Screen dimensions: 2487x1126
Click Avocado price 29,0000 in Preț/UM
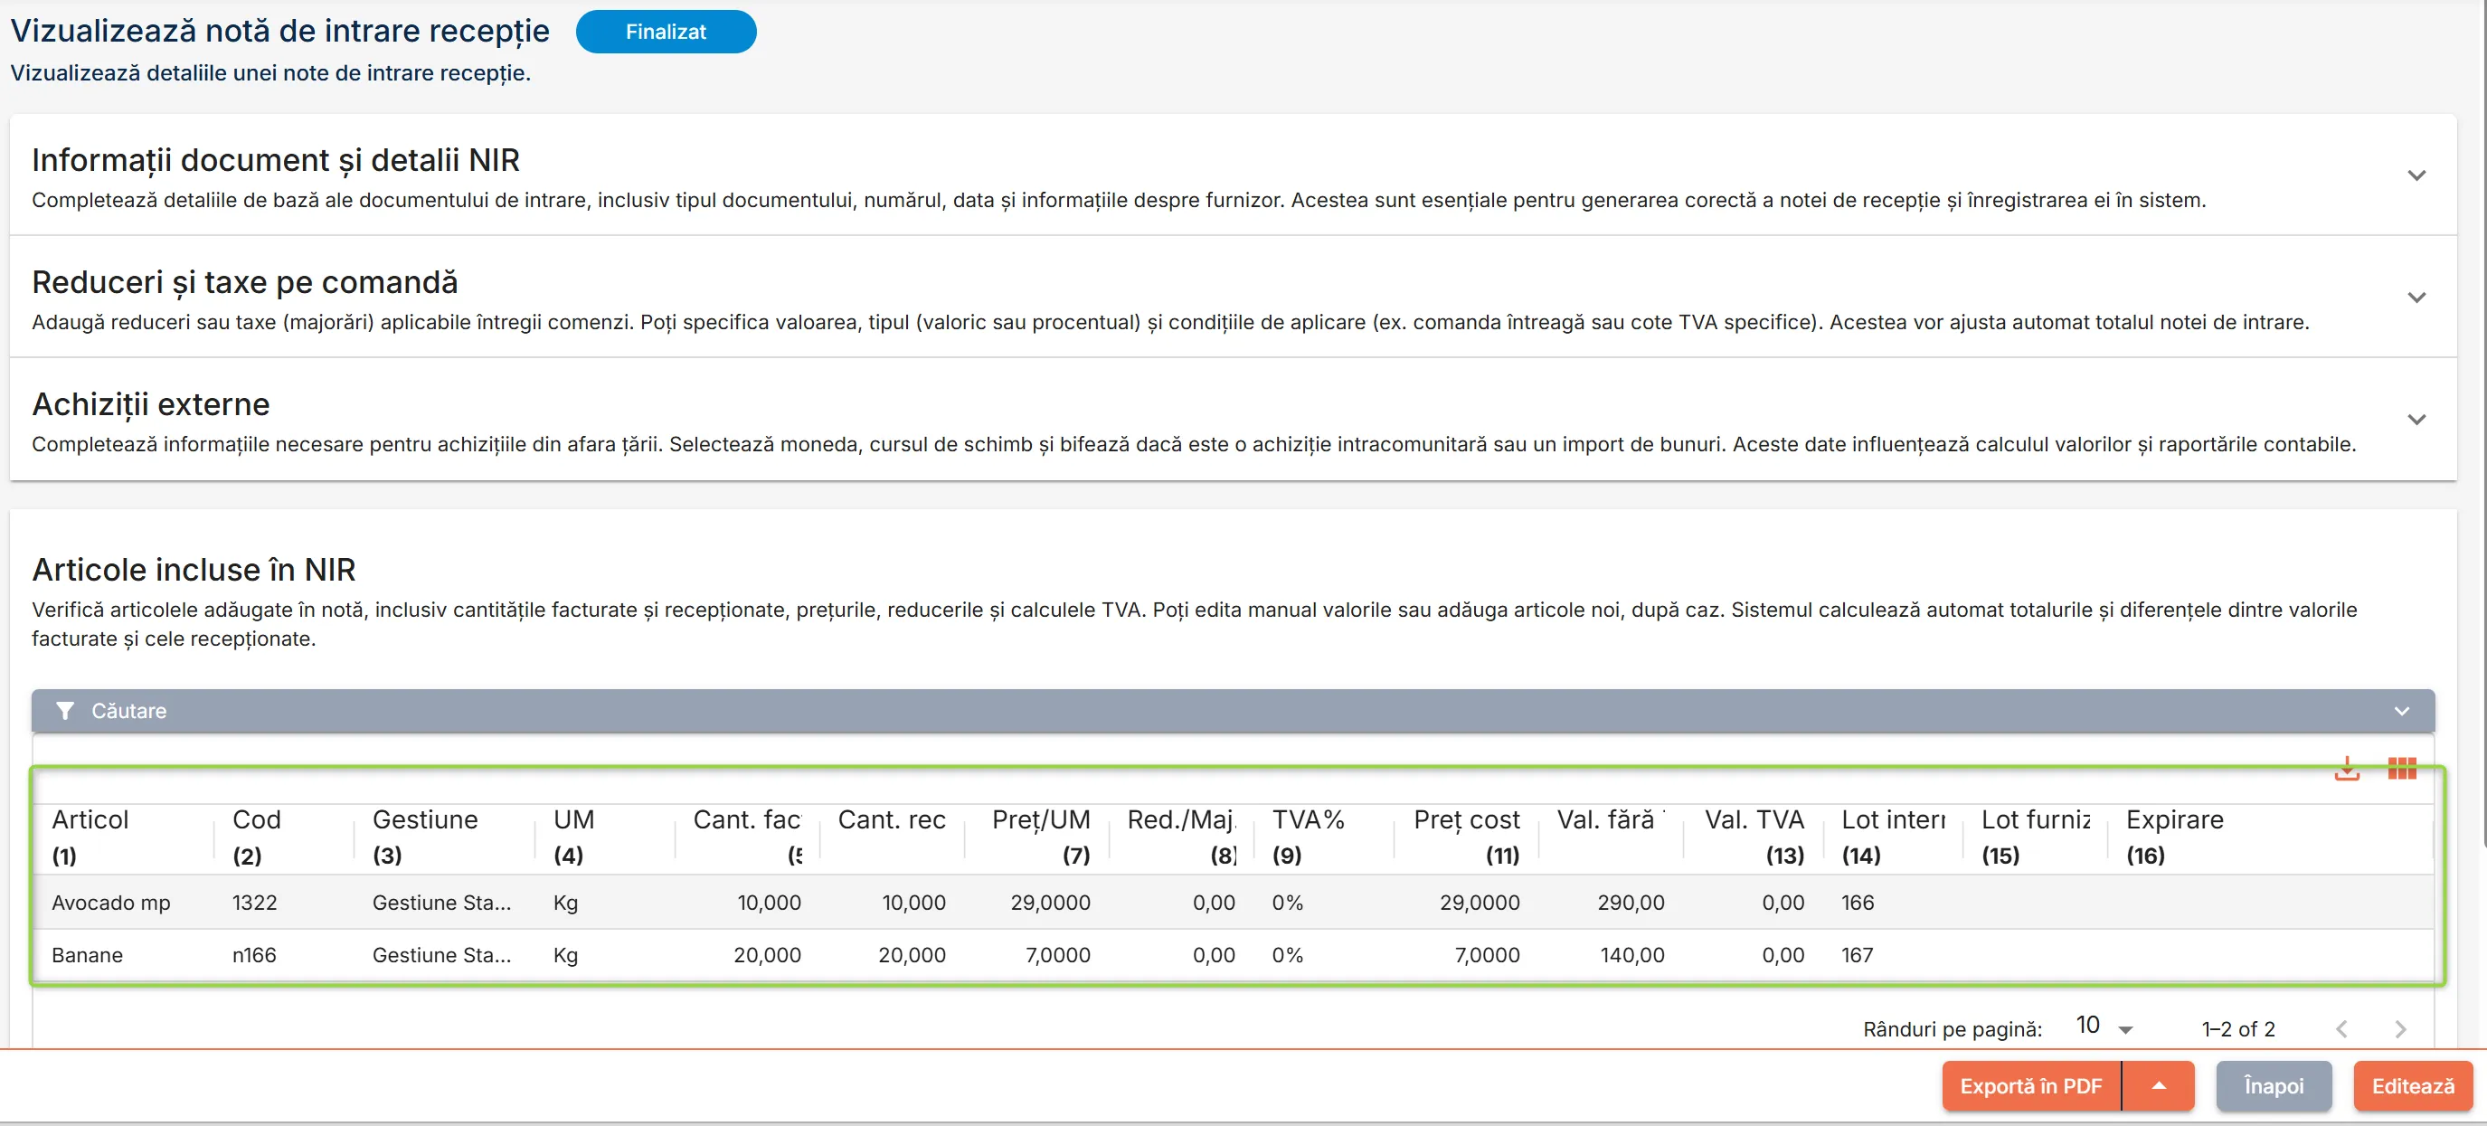[x=1050, y=903]
